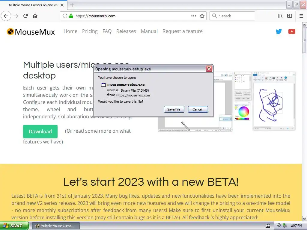Show site information icon in address bar
Viewport: 307px width, 230px height.
coord(65,16)
